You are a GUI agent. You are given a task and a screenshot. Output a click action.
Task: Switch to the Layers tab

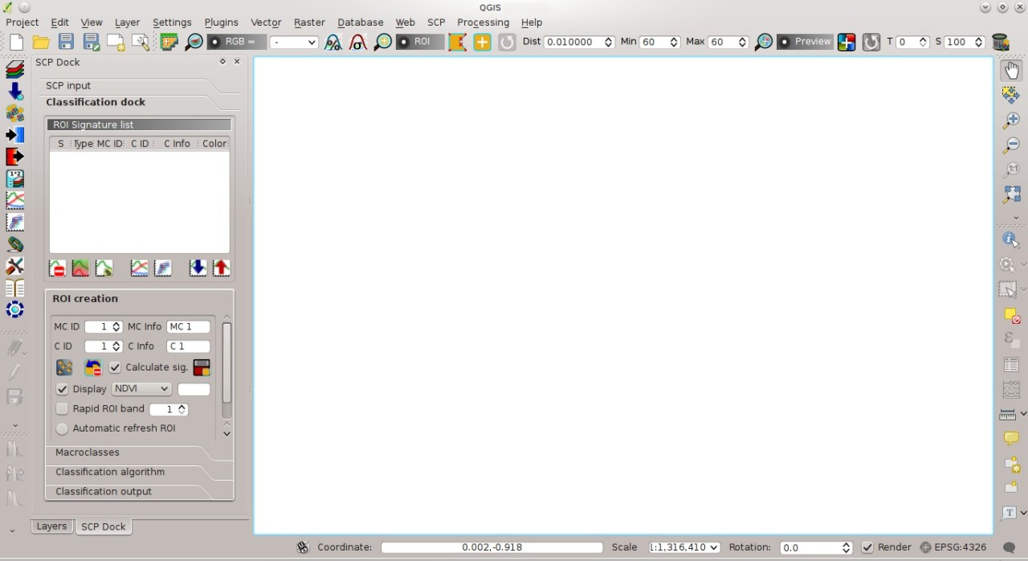tap(51, 526)
